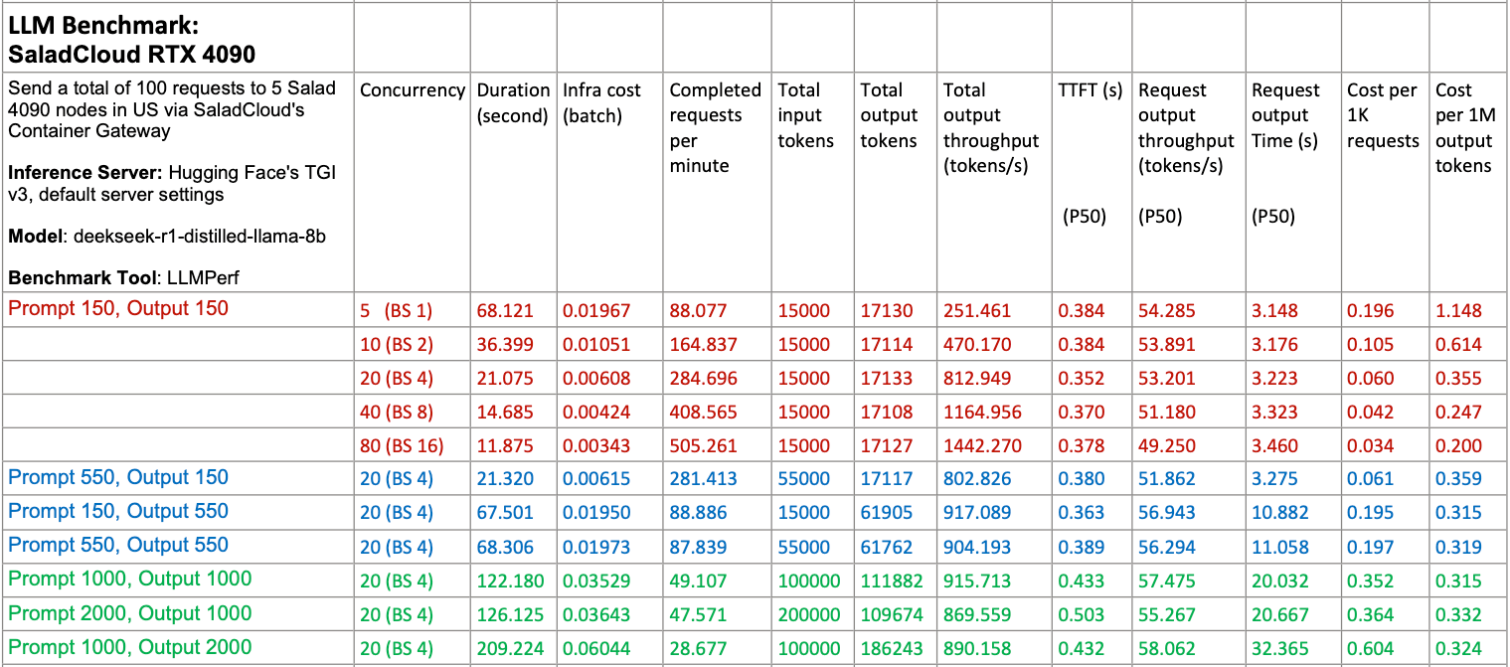Click the 'Request output throughput' column header

pyautogui.click(x=1186, y=128)
